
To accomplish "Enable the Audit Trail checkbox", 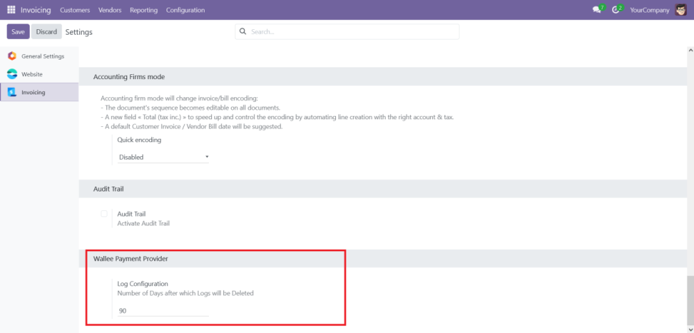I will pyautogui.click(x=104, y=214).
